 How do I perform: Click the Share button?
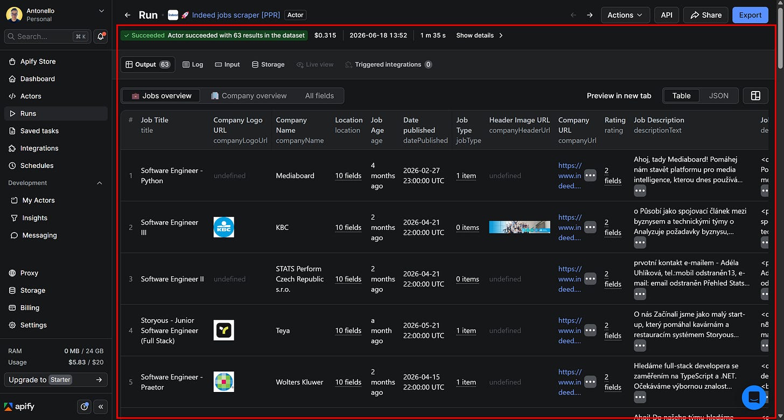pos(706,15)
